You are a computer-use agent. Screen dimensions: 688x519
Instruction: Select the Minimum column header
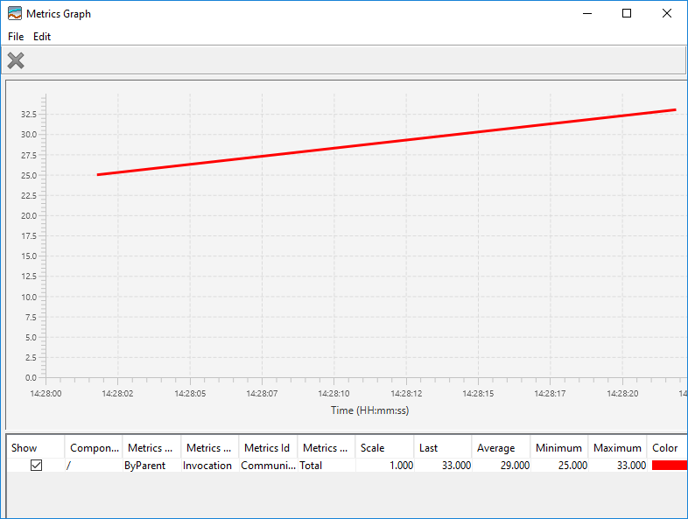(558, 448)
